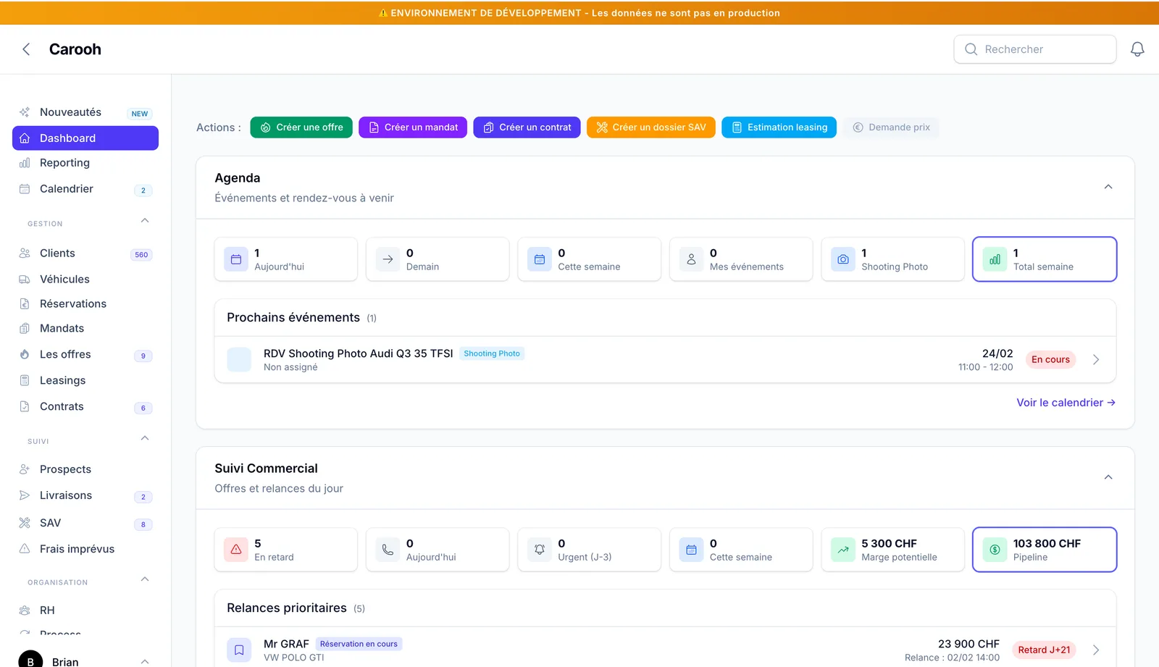Open Livraisons in the sidebar
The height and width of the screenshot is (667, 1159).
pyautogui.click(x=85, y=495)
